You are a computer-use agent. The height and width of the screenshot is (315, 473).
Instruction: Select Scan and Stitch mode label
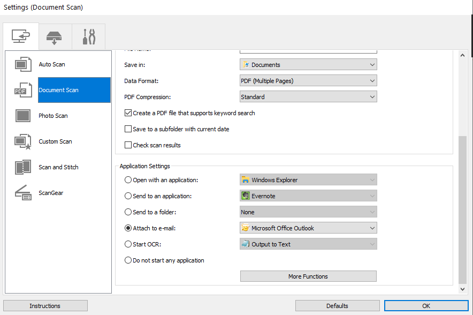(58, 167)
